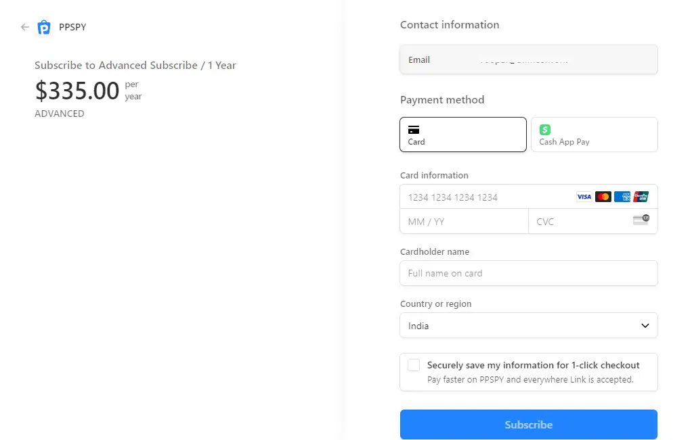Open the Country or region dropdown

(x=528, y=325)
